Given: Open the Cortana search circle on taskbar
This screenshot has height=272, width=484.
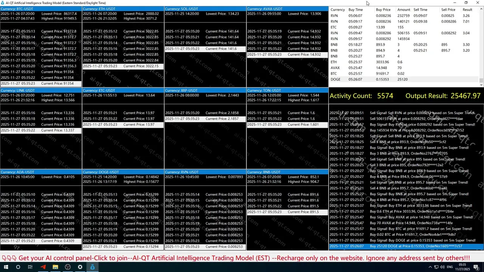Looking at the screenshot, I should (x=18, y=267).
